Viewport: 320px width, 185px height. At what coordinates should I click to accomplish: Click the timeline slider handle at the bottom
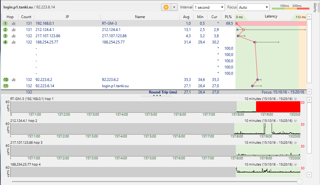tap(300, 181)
